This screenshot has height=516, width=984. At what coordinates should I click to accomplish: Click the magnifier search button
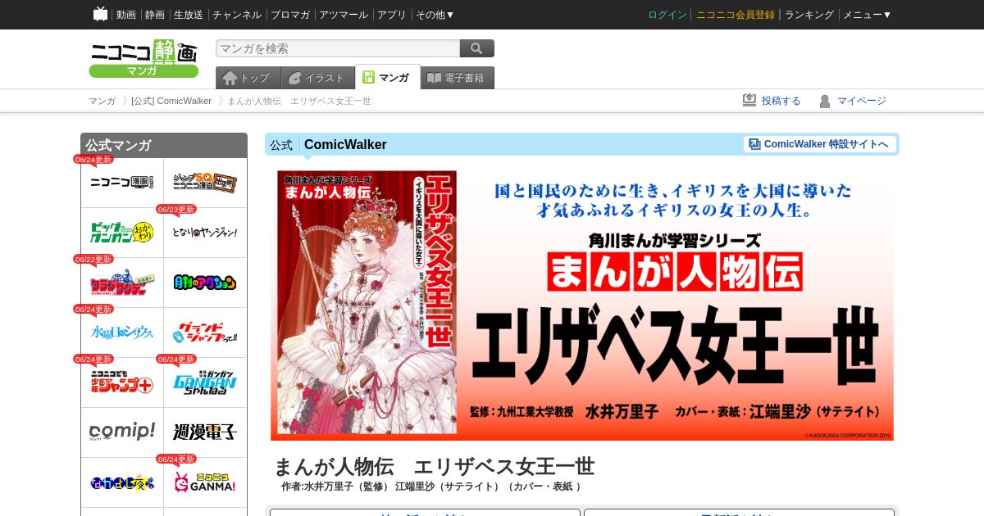point(477,48)
